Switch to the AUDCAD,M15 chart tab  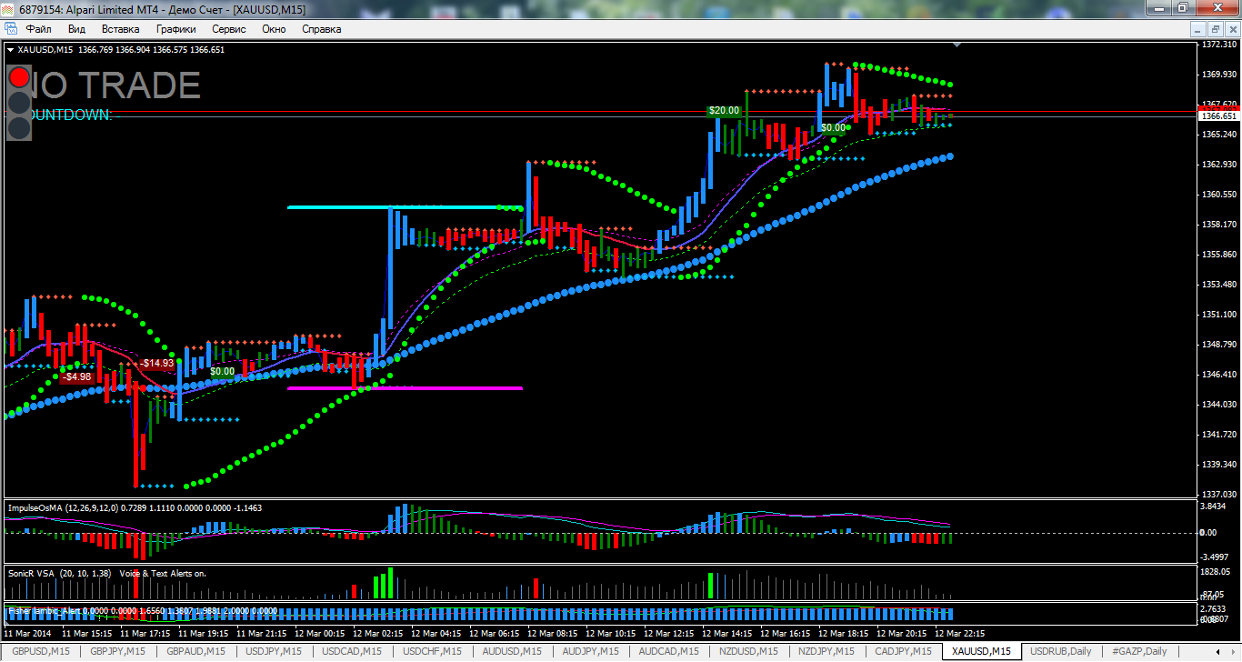tap(668, 651)
